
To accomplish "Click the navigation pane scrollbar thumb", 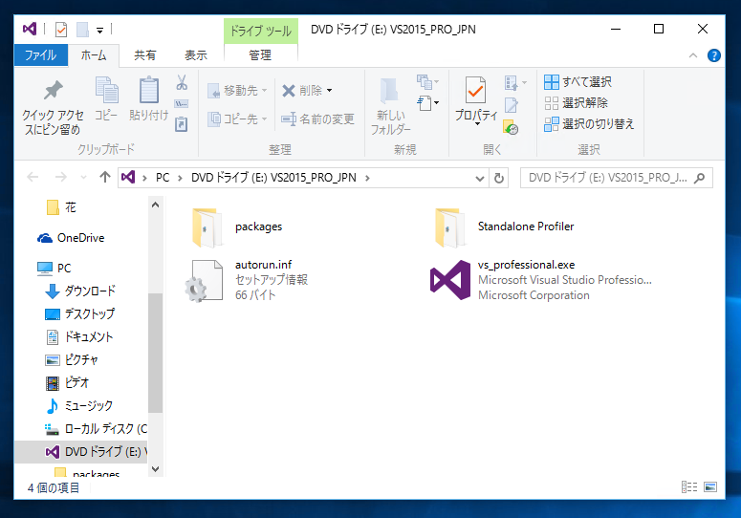I will (155, 353).
